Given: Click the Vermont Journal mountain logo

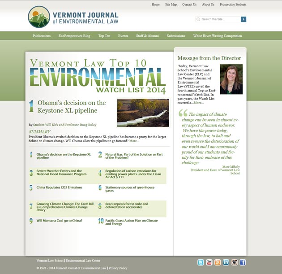Looking at the screenshot, I should pyautogui.click(x=39, y=17).
